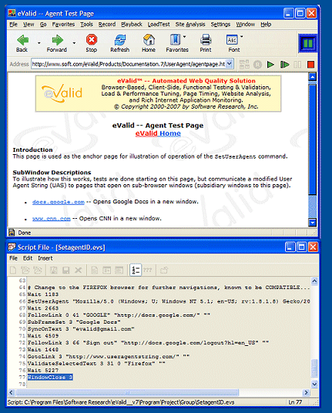Image resolution: width=332 pixels, height=413 pixels.
Task: Open the Insert menu in Script File
Action: 45,258
